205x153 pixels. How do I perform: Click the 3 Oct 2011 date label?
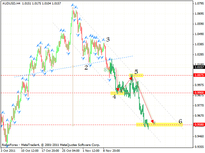(8, 151)
